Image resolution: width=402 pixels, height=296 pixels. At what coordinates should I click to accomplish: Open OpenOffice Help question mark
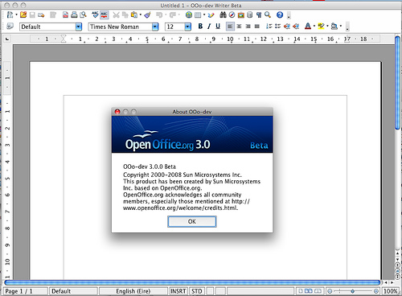pyautogui.click(x=280, y=14)
